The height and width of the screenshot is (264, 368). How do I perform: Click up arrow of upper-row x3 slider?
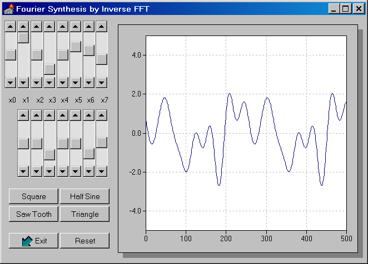click(x=49, y=27)
